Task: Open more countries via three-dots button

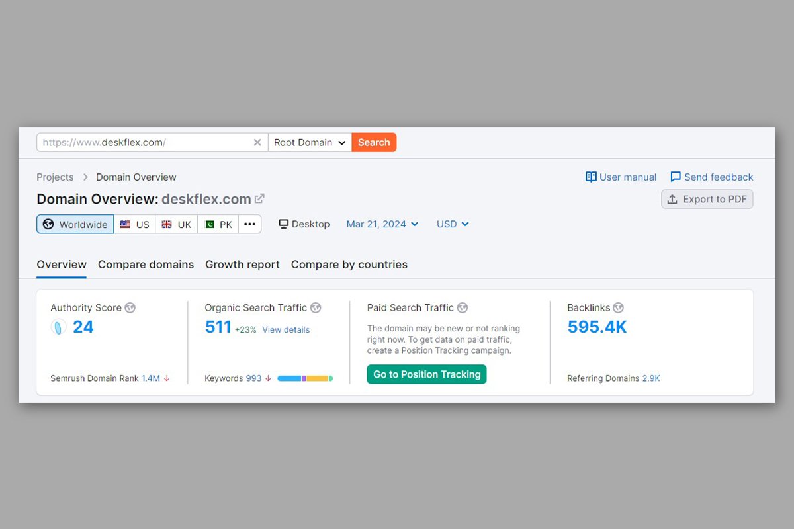Action: point(249,224)
